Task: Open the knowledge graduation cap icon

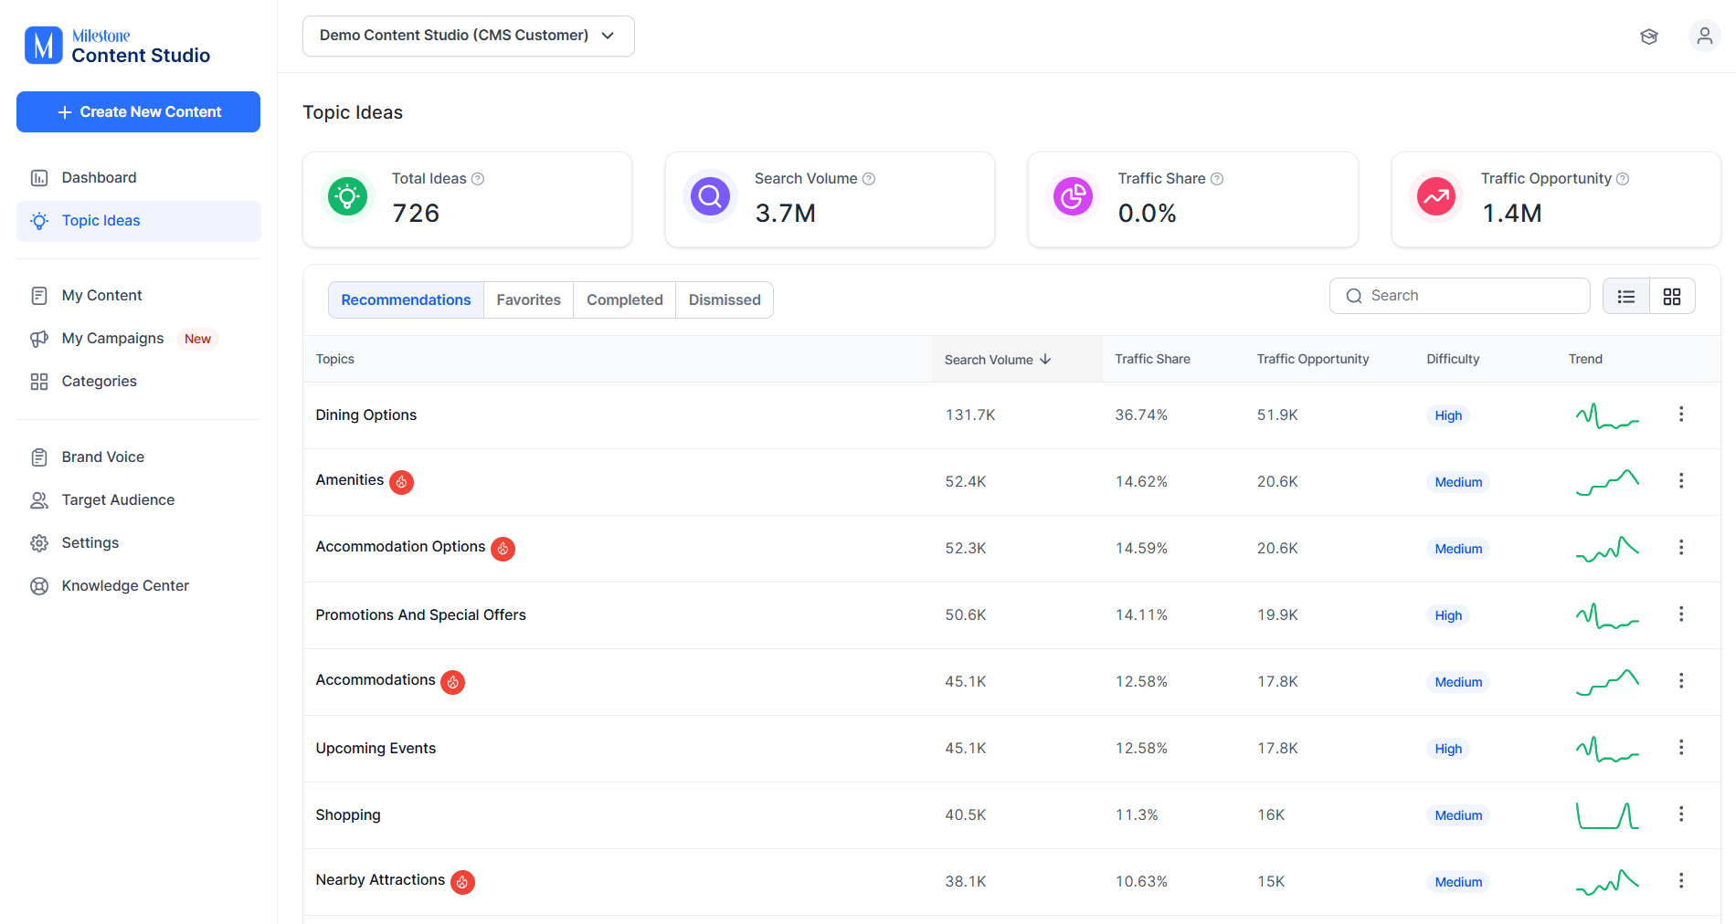Action: pyautogui.click(x=1649, y=37)
